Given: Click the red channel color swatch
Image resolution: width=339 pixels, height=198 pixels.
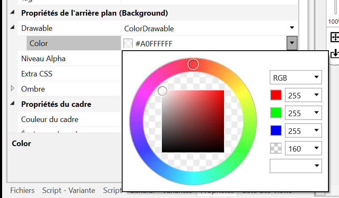Looking at the screenshot, I should (x=276, y=95).
